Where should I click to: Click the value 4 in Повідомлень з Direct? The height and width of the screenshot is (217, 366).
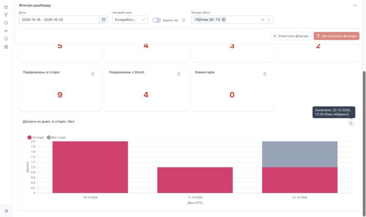(x=146, y=95)
